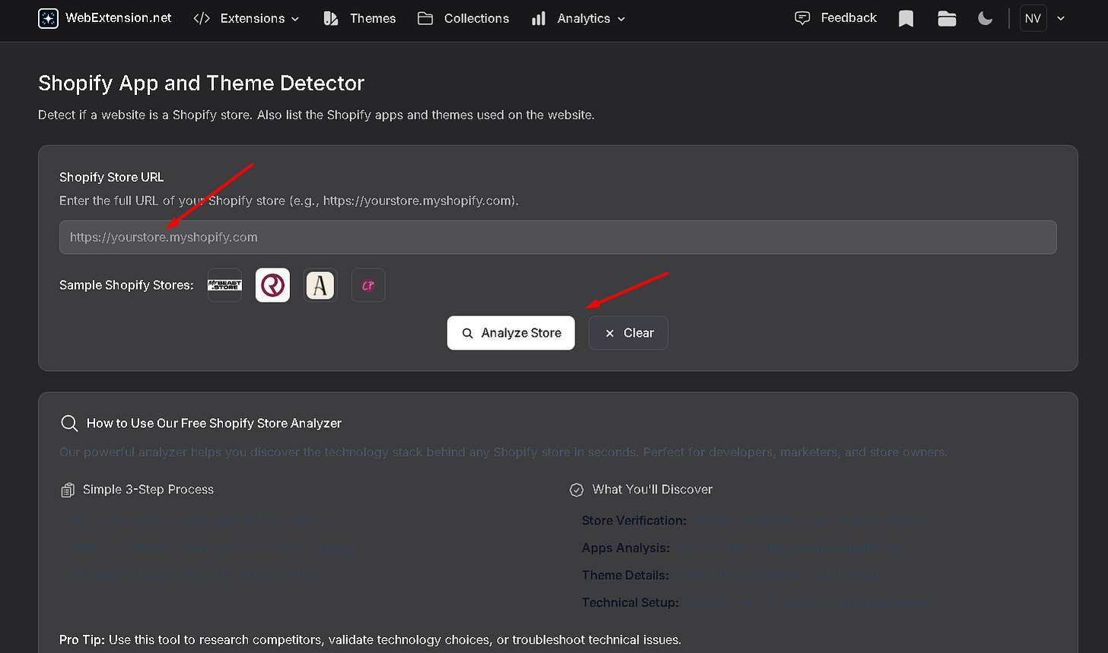Click the How to Use search icon
The width and height of the screenshot is (1108, 653).
[69, 423]
